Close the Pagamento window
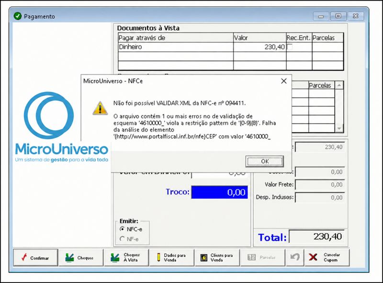This screenshot has width=383, height=283. [x=356, y=16]
